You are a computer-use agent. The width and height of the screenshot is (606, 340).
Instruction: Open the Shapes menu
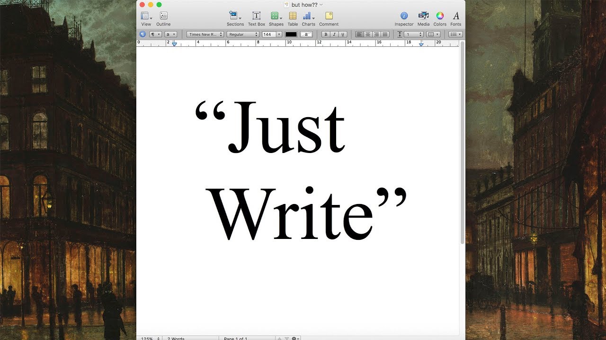(276, 18)
